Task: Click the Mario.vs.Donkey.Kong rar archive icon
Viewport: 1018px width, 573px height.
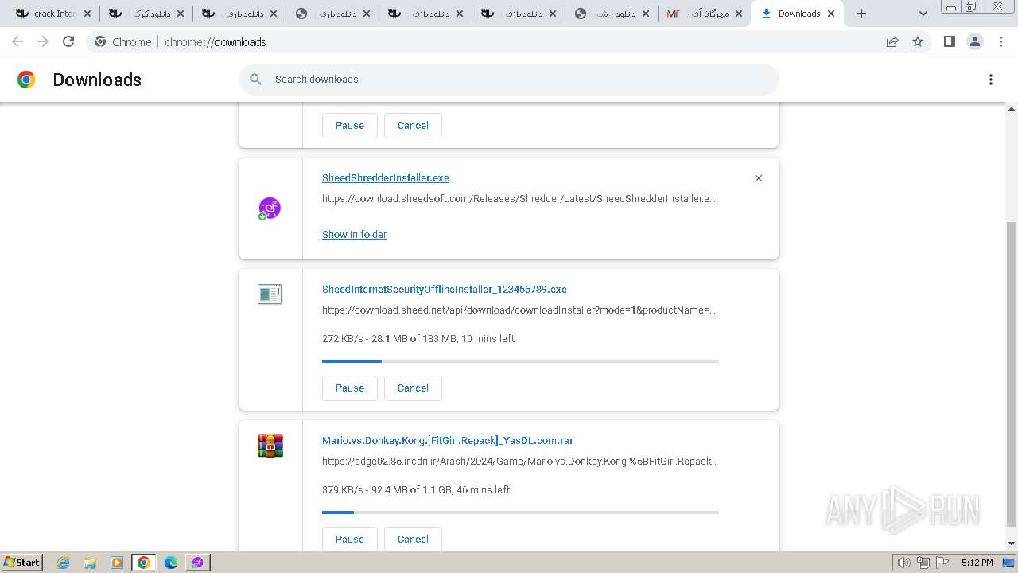Action: point(270,445)
